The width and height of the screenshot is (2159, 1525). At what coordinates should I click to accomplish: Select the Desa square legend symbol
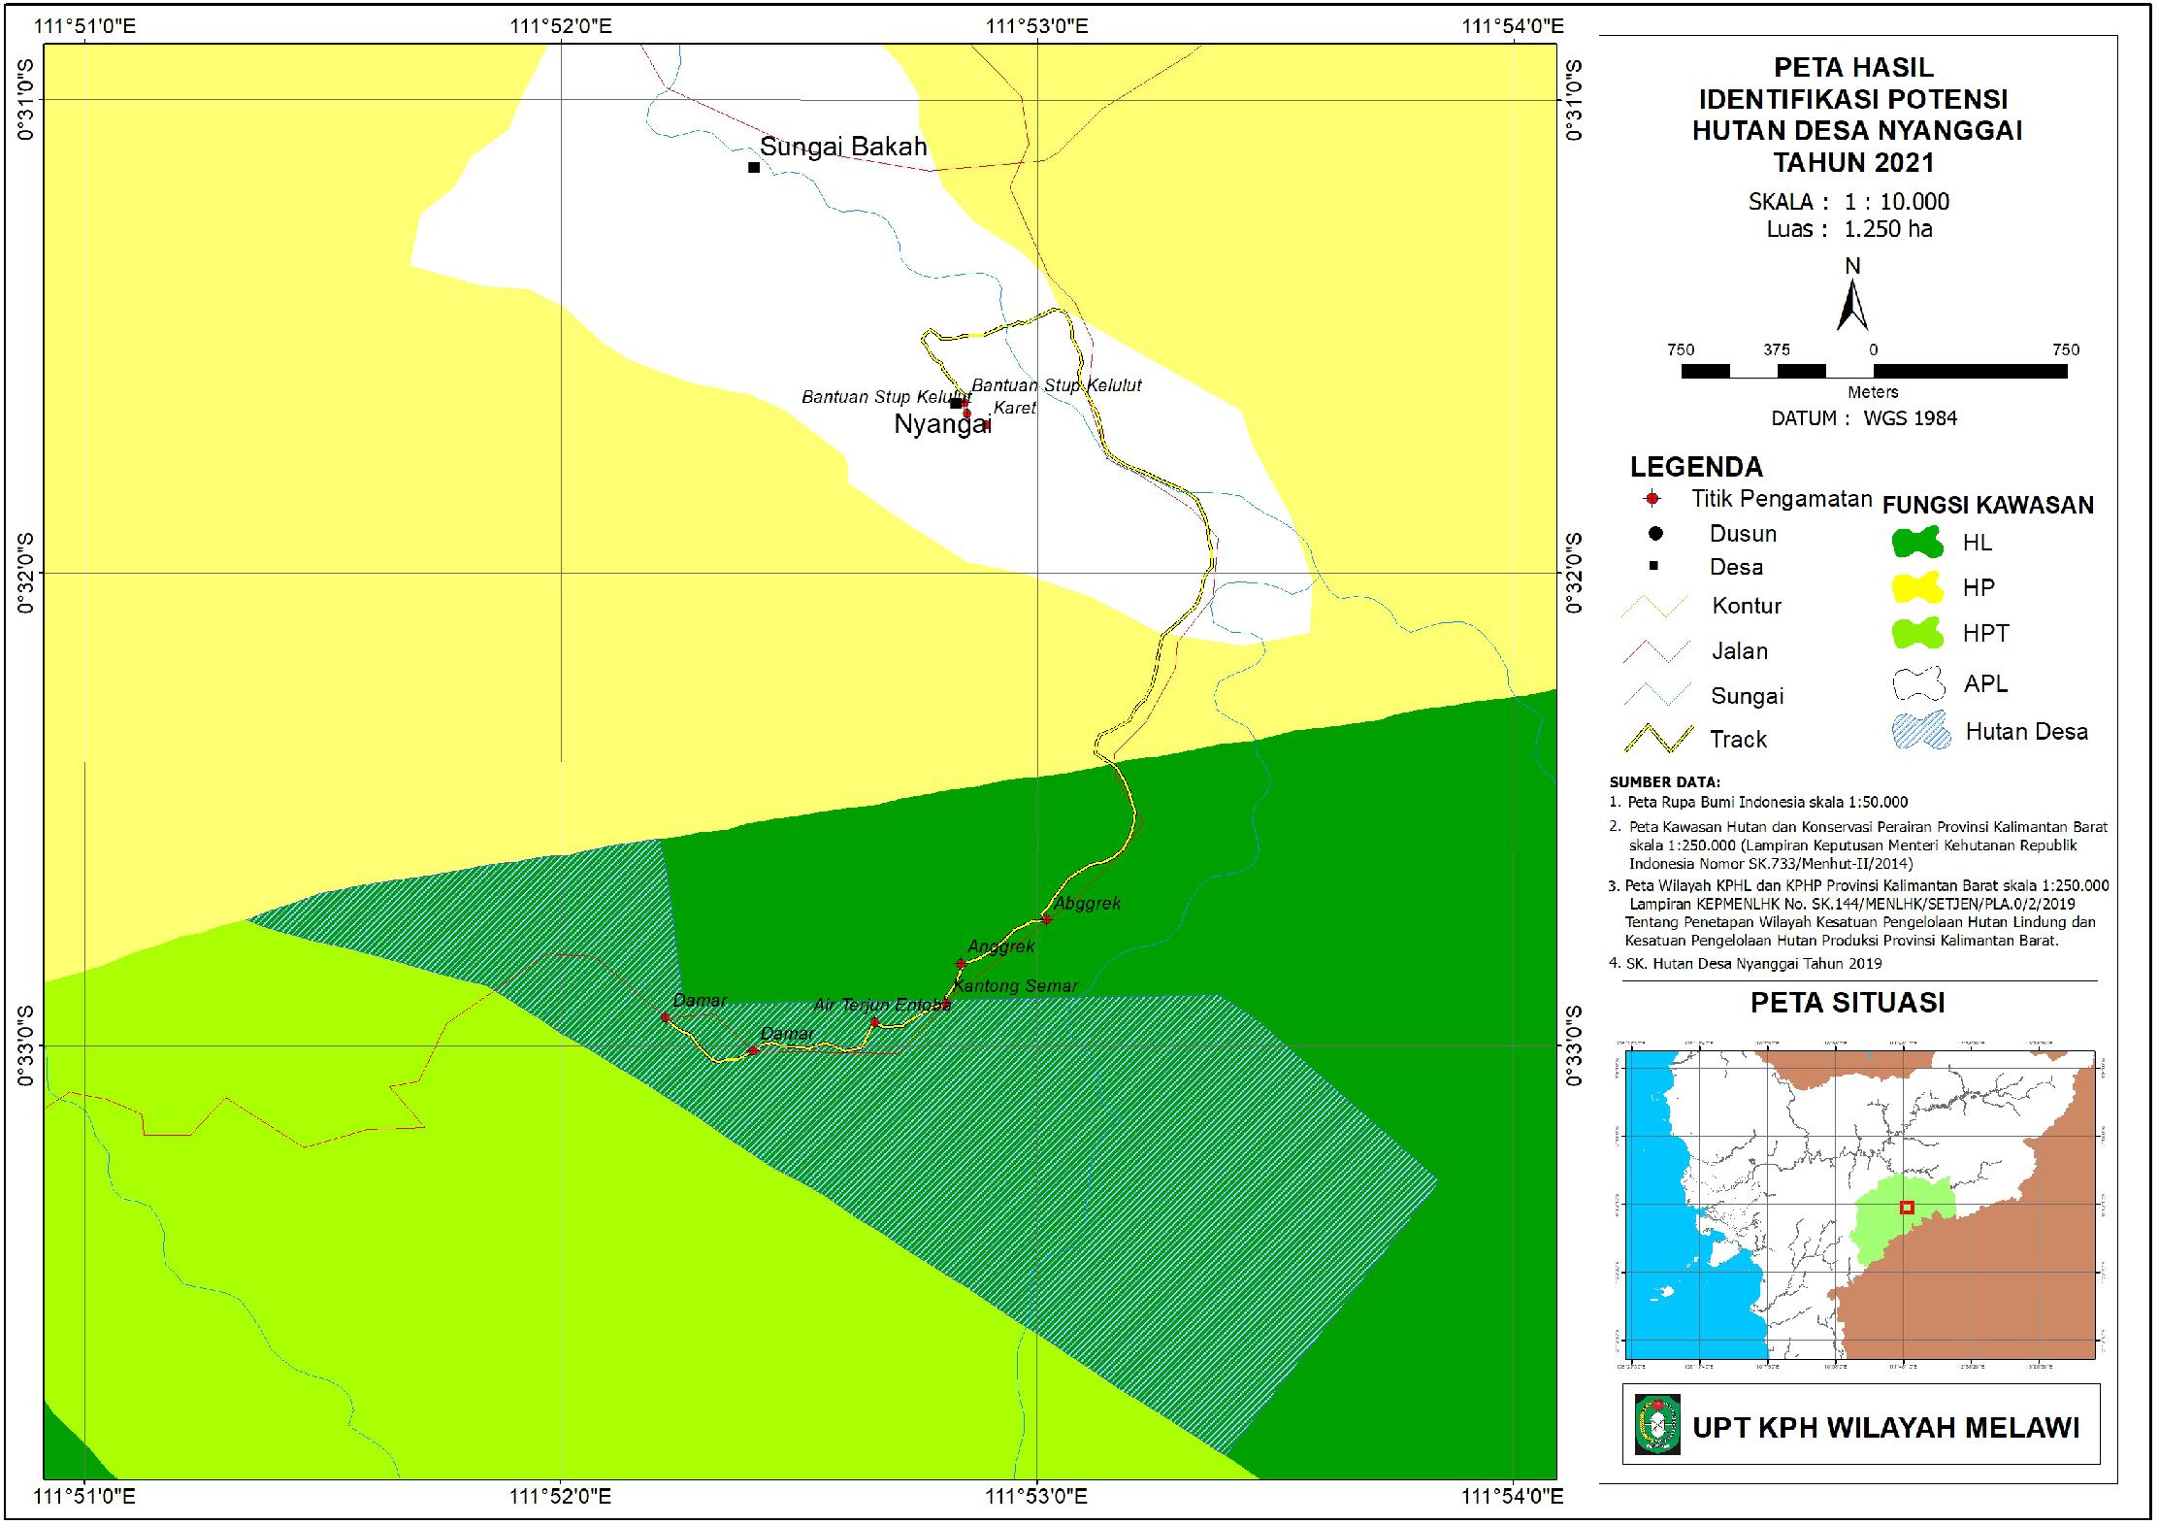[x=1655, y=566]
